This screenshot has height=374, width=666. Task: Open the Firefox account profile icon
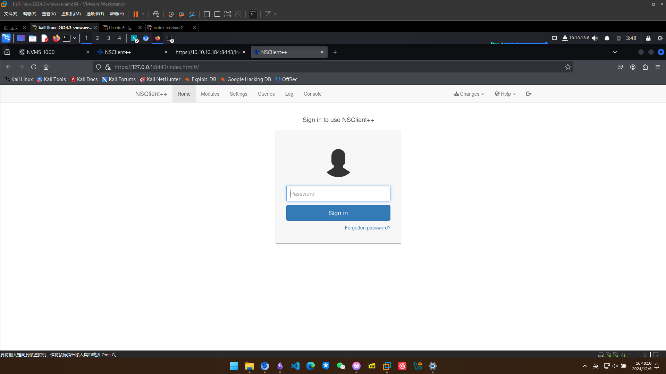point(633,67)
